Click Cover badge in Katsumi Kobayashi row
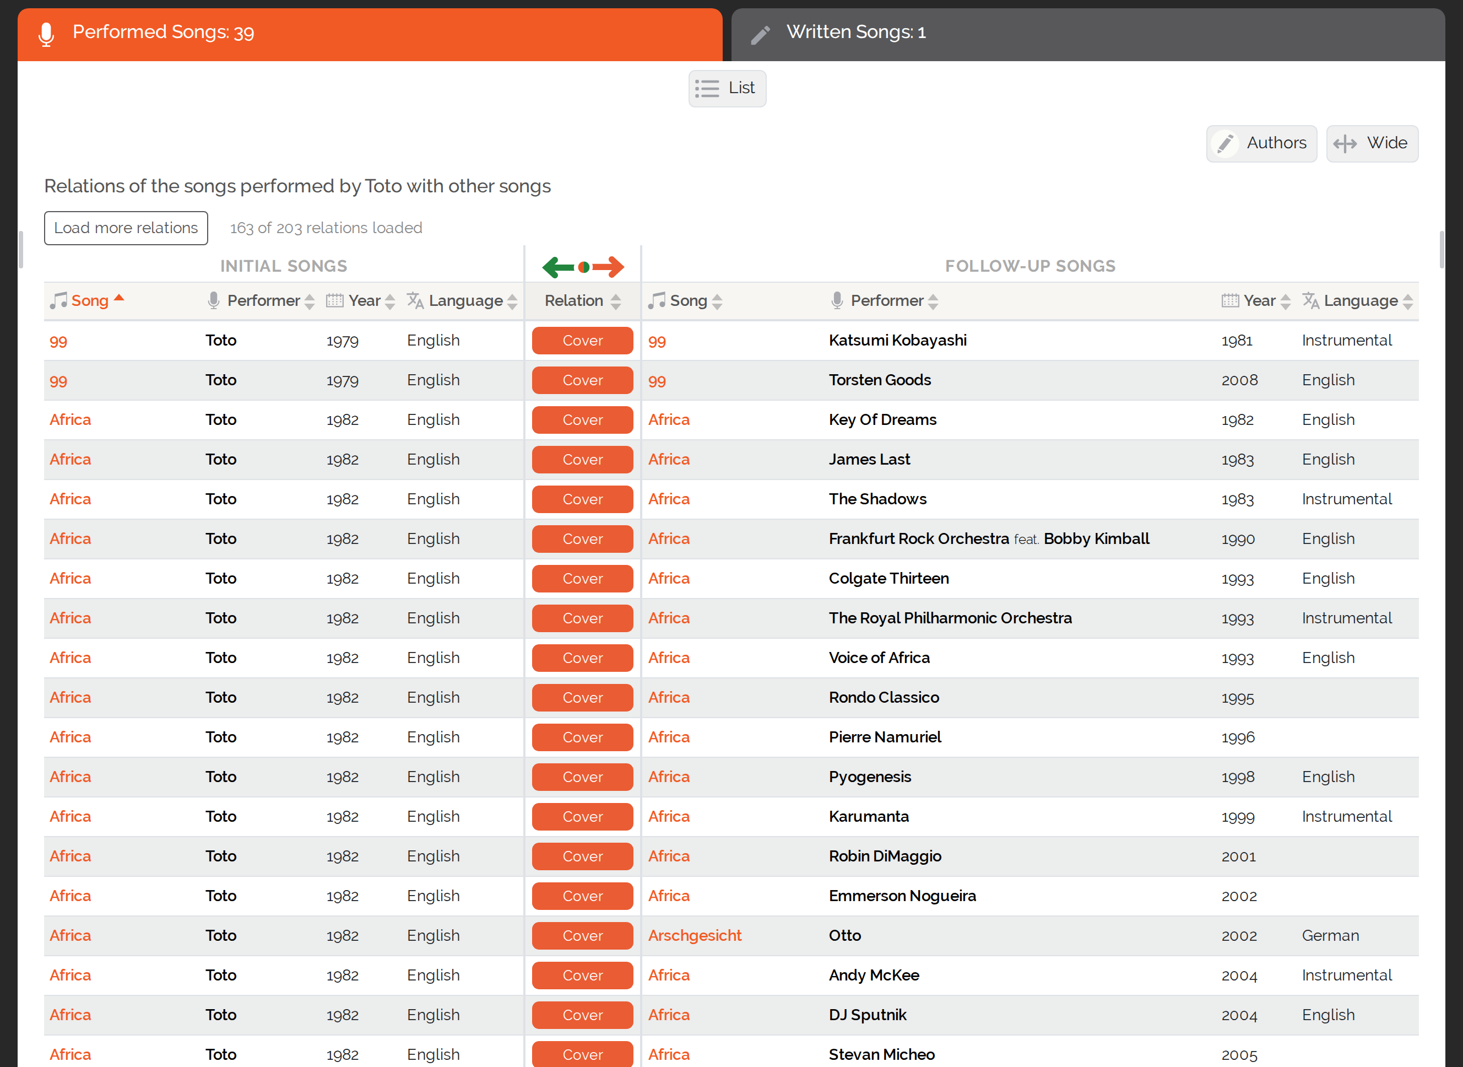This screenshot has width=1463, height=1067. [x=582, y=341]
